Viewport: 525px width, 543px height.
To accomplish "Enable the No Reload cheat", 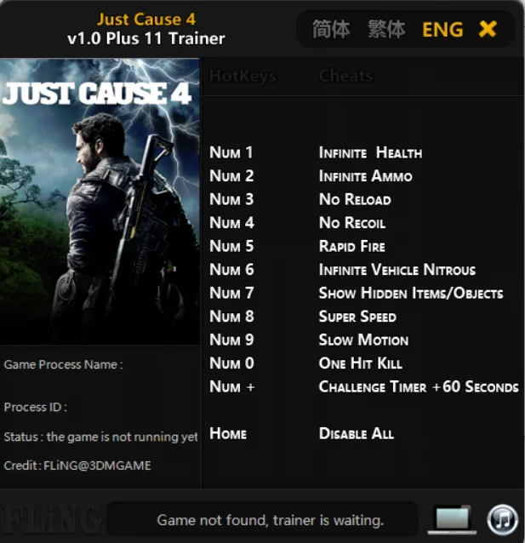I will pyautogui.click(x=355, y=199).
